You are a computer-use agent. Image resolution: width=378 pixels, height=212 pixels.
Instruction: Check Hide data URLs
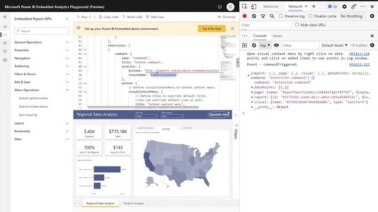pos(297,25)
